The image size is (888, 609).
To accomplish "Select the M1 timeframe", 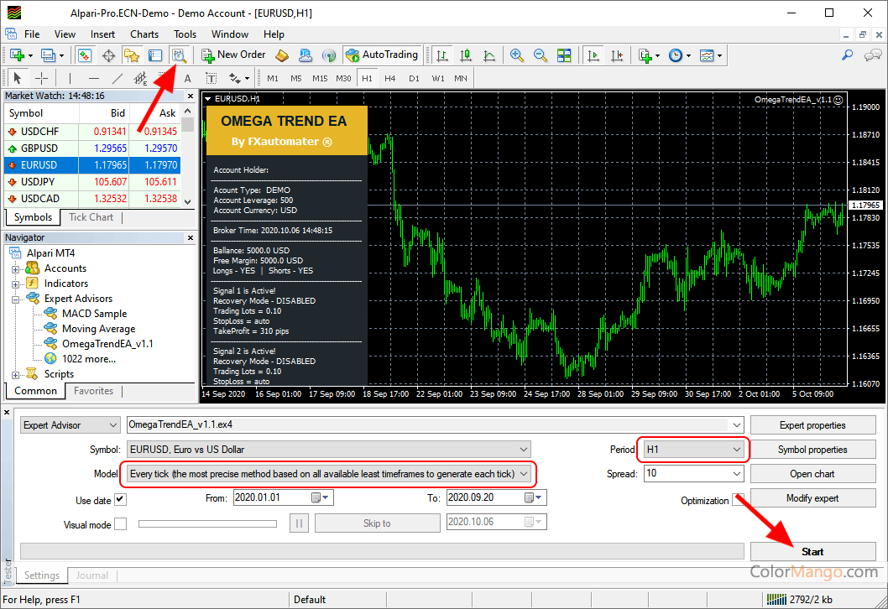I will [x=273, y=78].
